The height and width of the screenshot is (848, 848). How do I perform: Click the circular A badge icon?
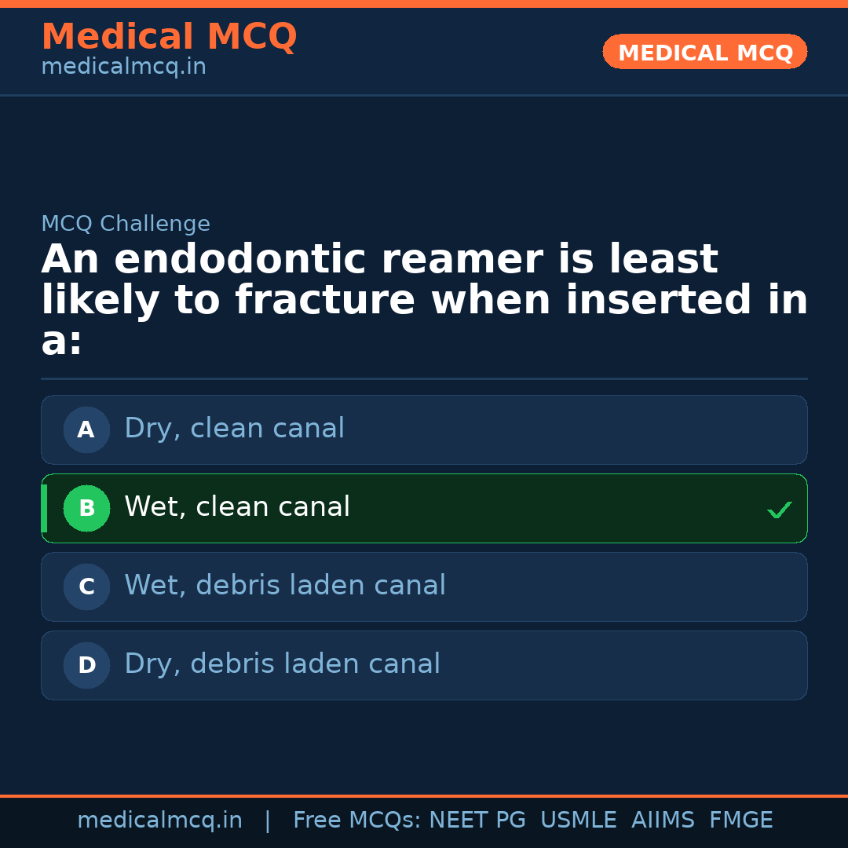[86, 429]
